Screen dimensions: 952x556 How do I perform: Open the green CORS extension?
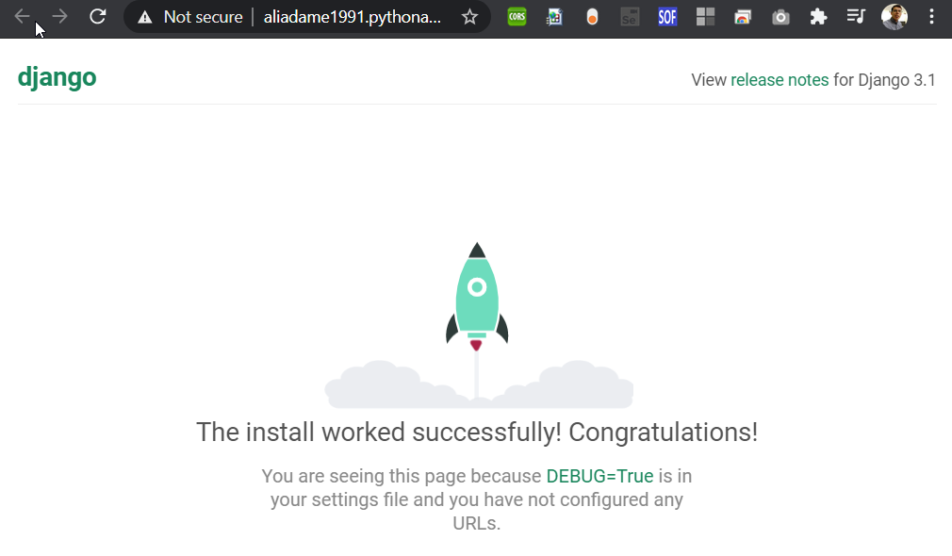(517, 17)
